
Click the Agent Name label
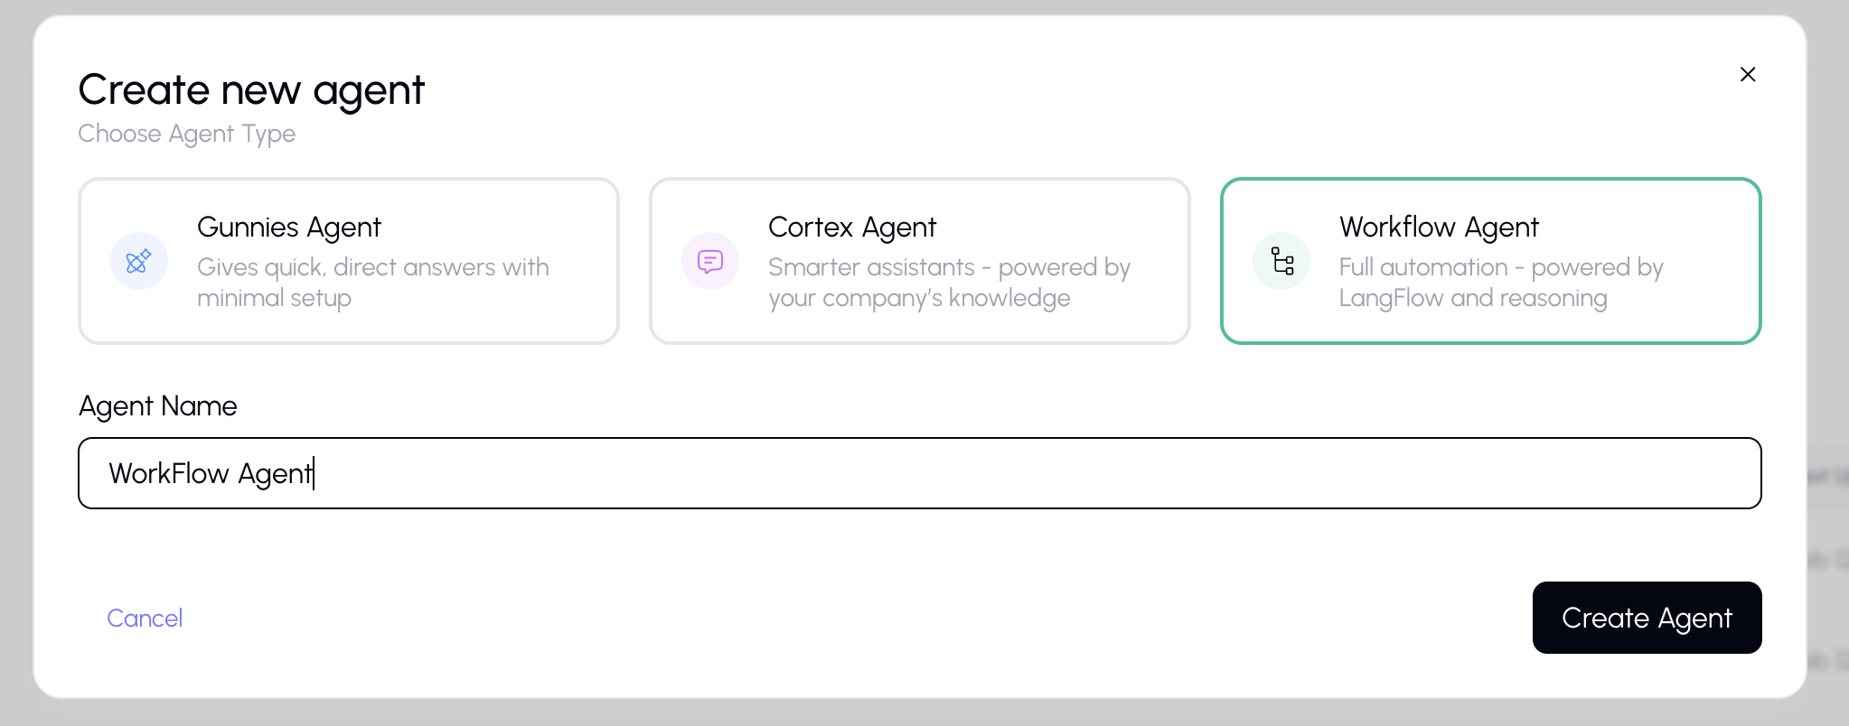[x=157, y=406]
